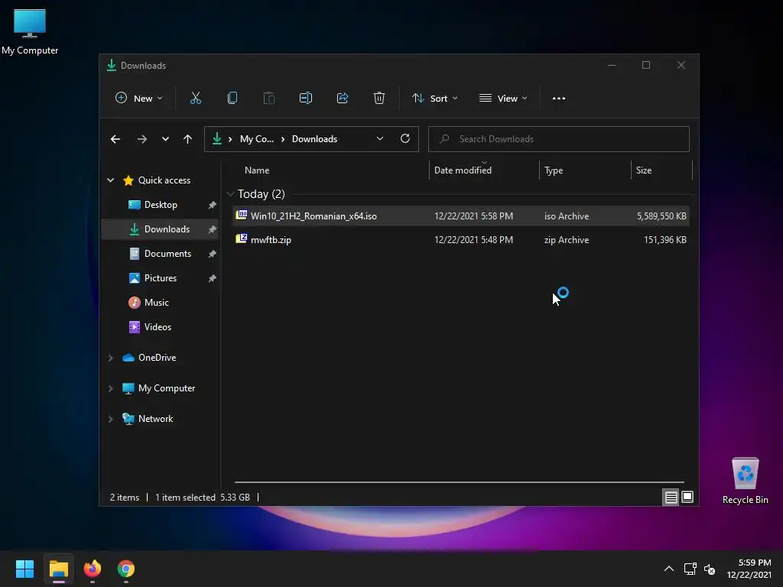Click the Cut scissors icon

pyautogui.click(x=195, y=99)
